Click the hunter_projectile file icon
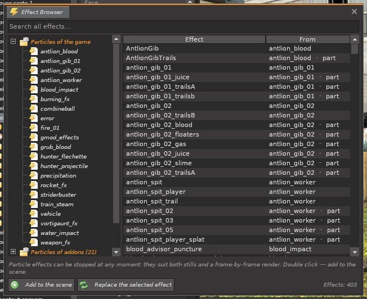367x299 pixels. coord(33,166)
